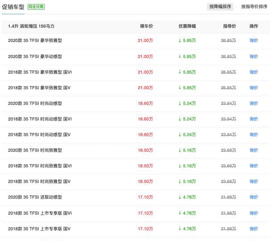The width and height of the screenshot is (272, 241).
Task: Click 询价 for 2018款 时尚致雅型 国VI
Action: [x=254, y=166]
